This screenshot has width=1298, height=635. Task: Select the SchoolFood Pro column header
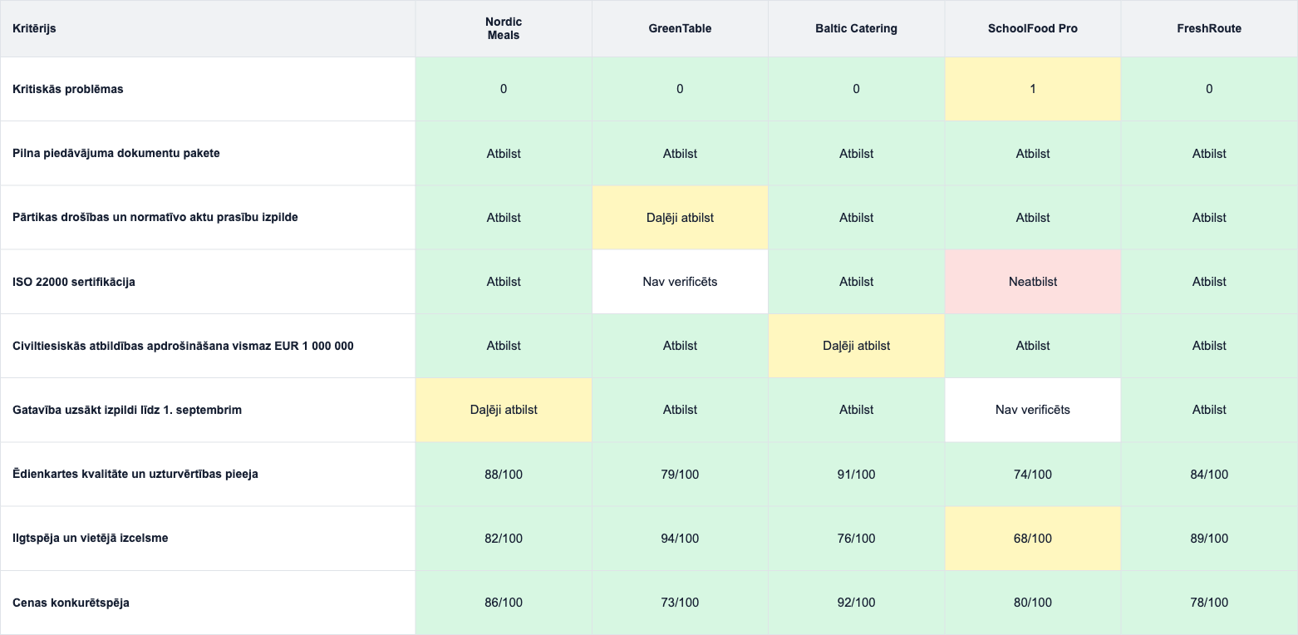(x=1033, y=28)
